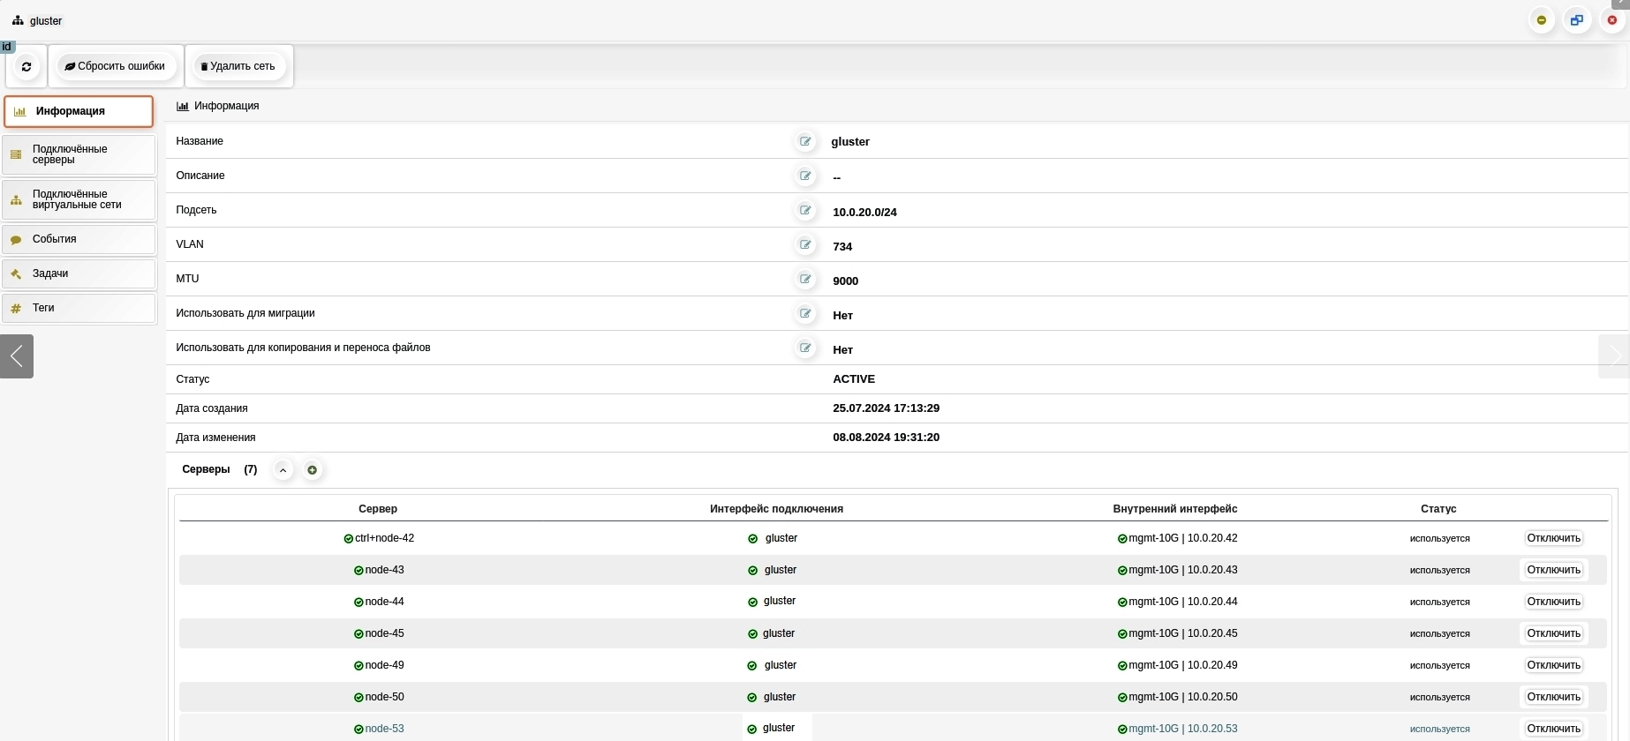Edit the Название field
The image size is (1630, 741).
805,141
